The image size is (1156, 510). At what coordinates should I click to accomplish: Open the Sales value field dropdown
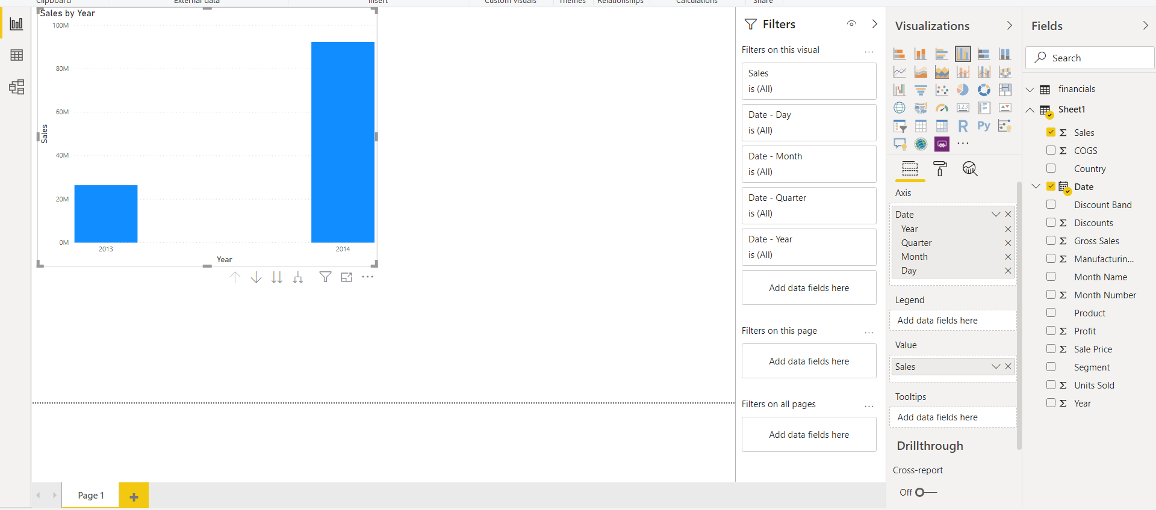click(995, 367)
